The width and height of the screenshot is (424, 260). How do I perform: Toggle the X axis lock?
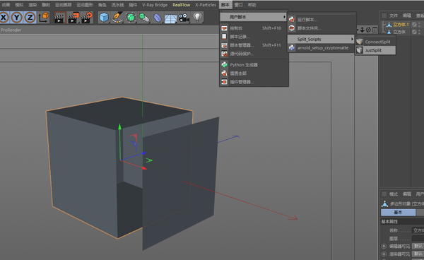point(4,18)
